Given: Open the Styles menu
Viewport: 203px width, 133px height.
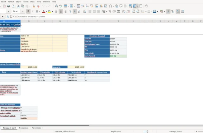Looking at the screenshot, I should pos(19,2).
